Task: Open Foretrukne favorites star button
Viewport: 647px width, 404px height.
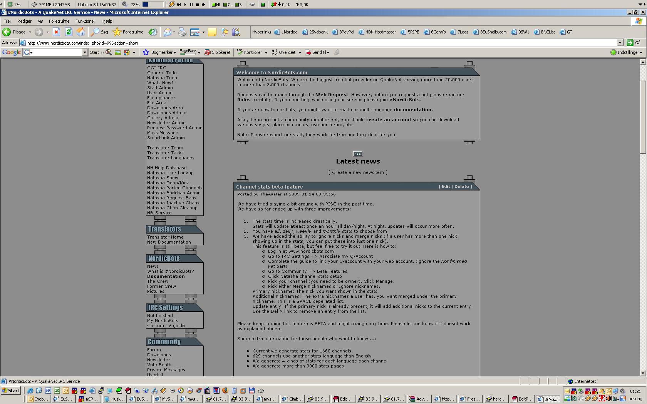Action: click(128, 32)
